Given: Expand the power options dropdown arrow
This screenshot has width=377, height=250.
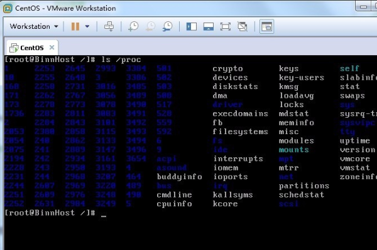Looking at the screenshot, I should tap(87, 26).
